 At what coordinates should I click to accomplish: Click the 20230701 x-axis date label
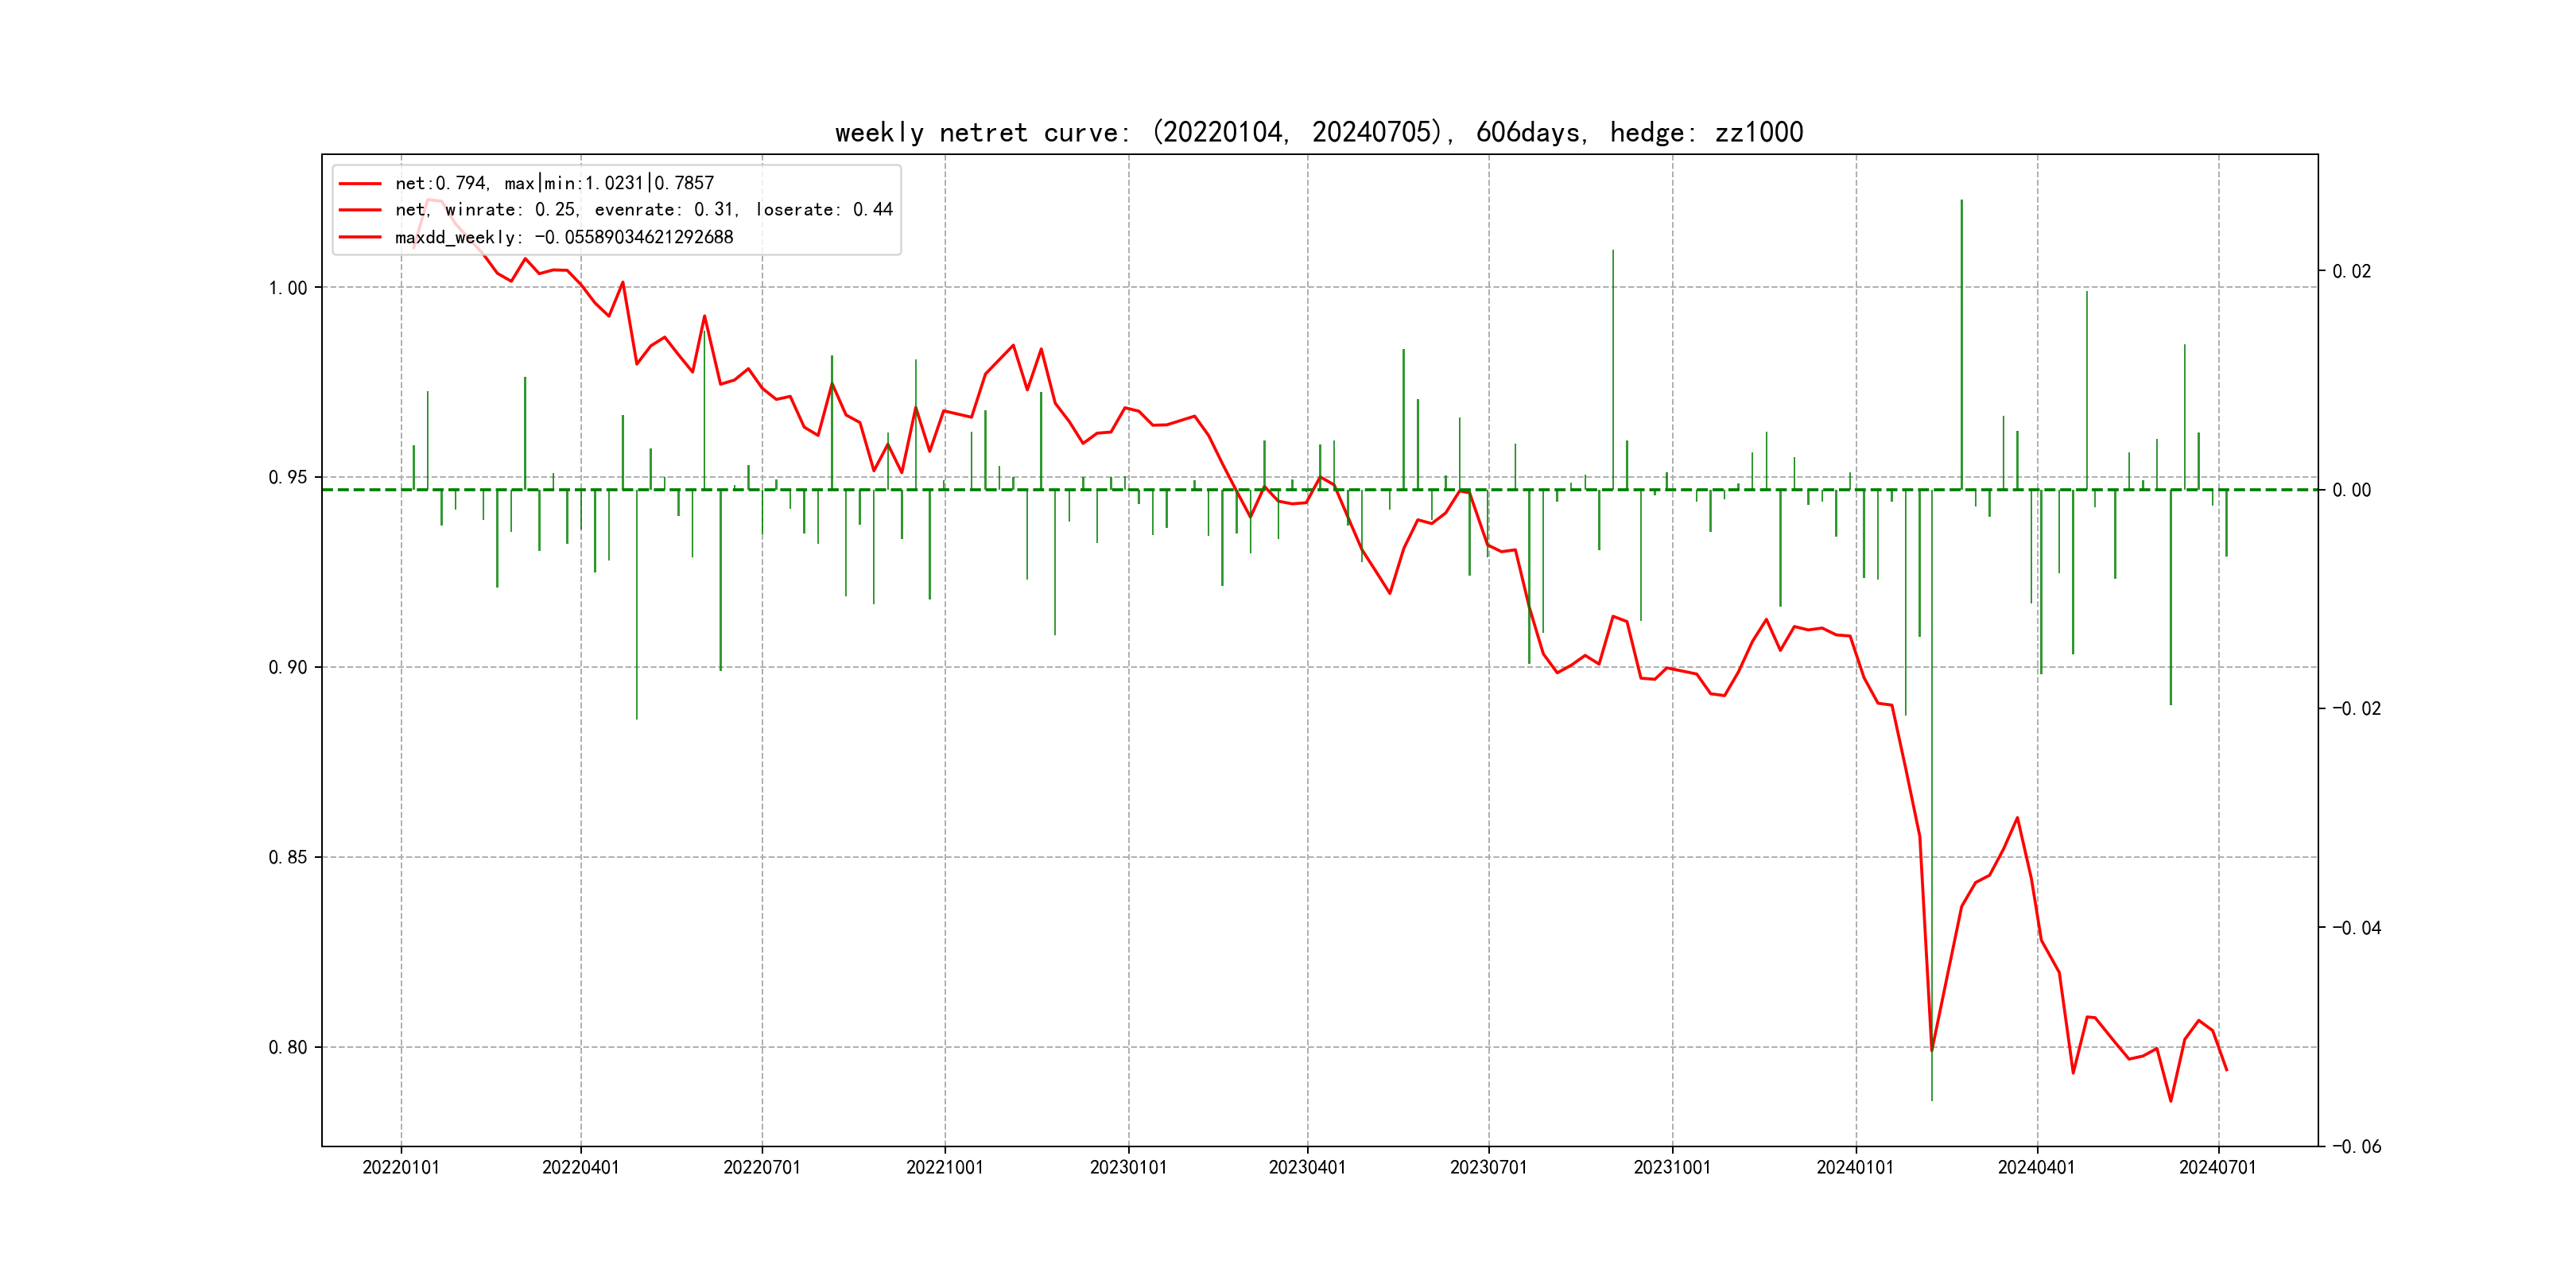1488,1168
